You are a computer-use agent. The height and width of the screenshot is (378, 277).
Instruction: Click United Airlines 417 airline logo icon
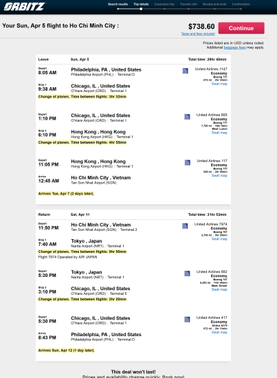[187, 320]
